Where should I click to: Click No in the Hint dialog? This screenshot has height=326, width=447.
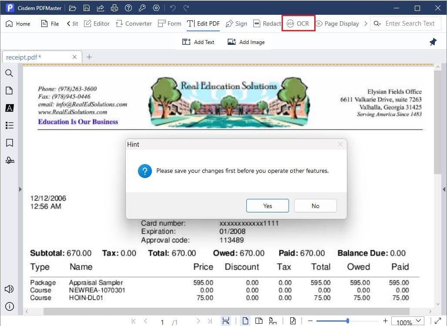click(315, 206)
